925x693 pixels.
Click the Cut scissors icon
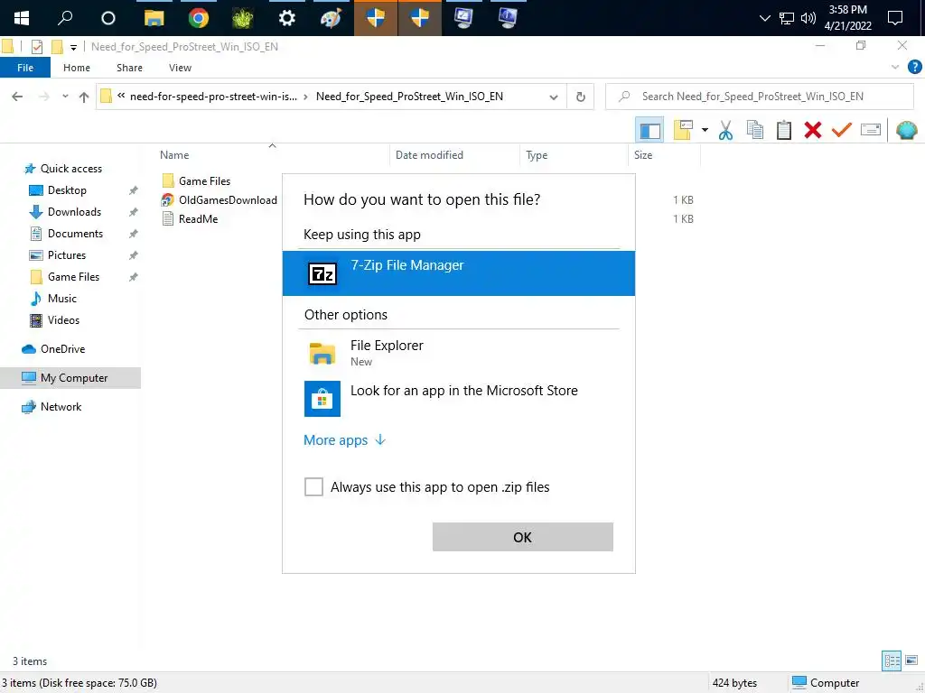pos(725,130)
